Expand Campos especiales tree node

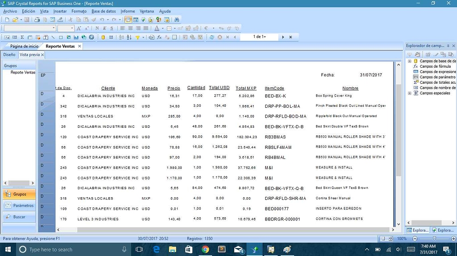410,93
